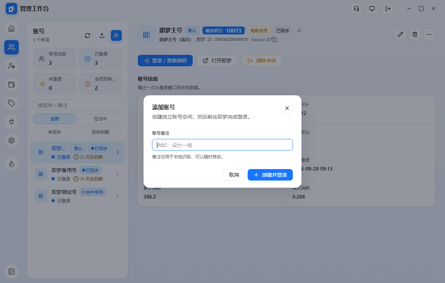Click the 0.268 value
445x283 pixels.
click(x=299, y=197)
